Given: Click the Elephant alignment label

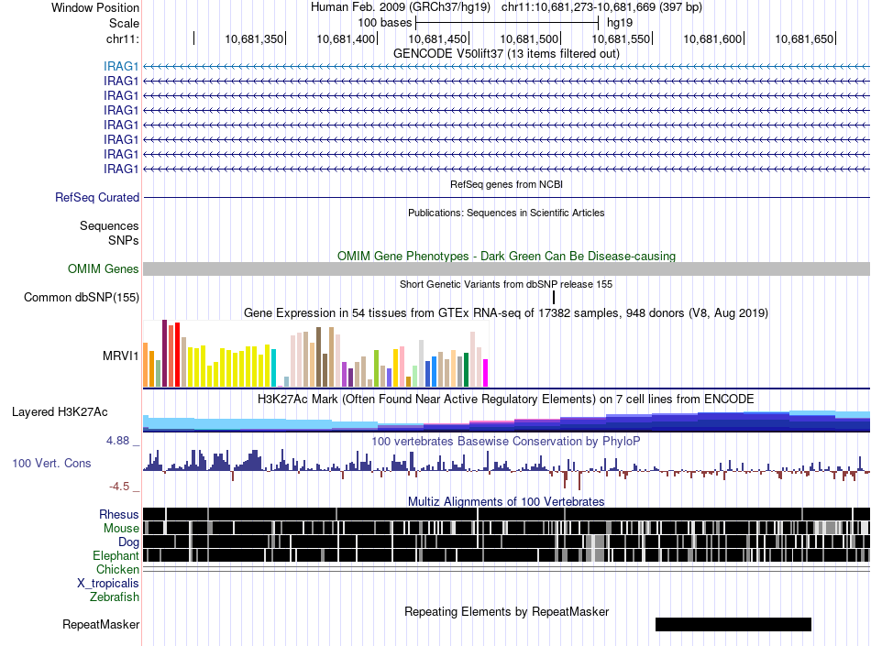Looking at the screenshot, I should pos(116,555).
